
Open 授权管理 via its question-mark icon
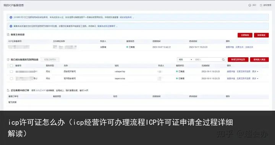(x=261, y=5)
